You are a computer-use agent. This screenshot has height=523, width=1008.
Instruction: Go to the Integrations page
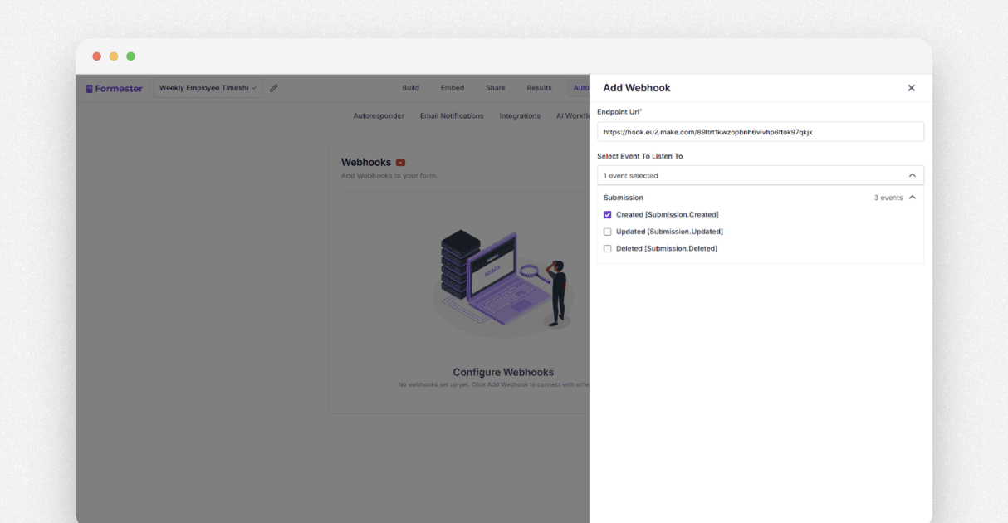(520, 115)
